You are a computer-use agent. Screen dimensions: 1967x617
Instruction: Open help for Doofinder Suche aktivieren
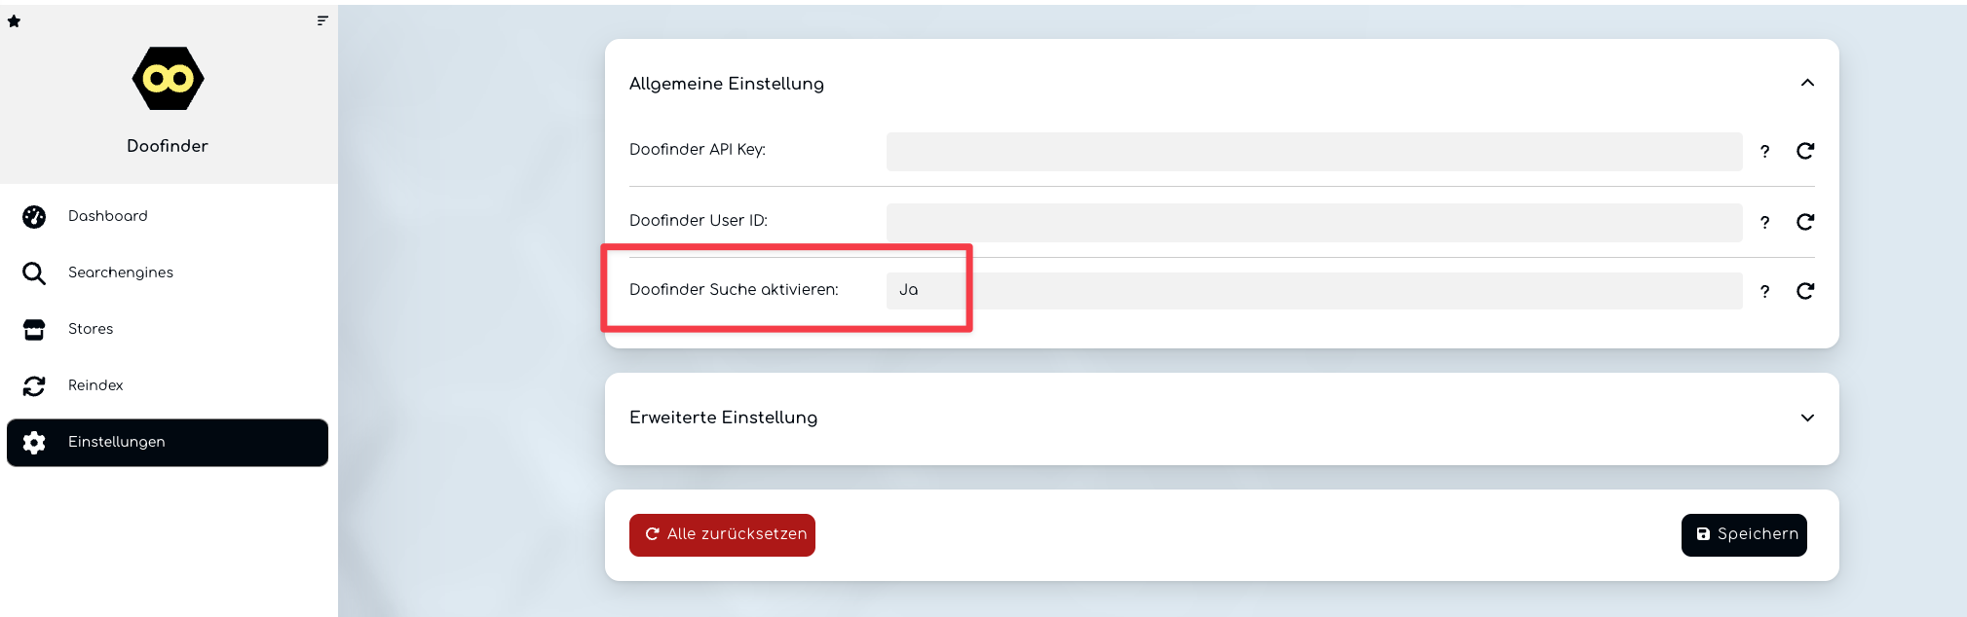tap(1764, 292)
